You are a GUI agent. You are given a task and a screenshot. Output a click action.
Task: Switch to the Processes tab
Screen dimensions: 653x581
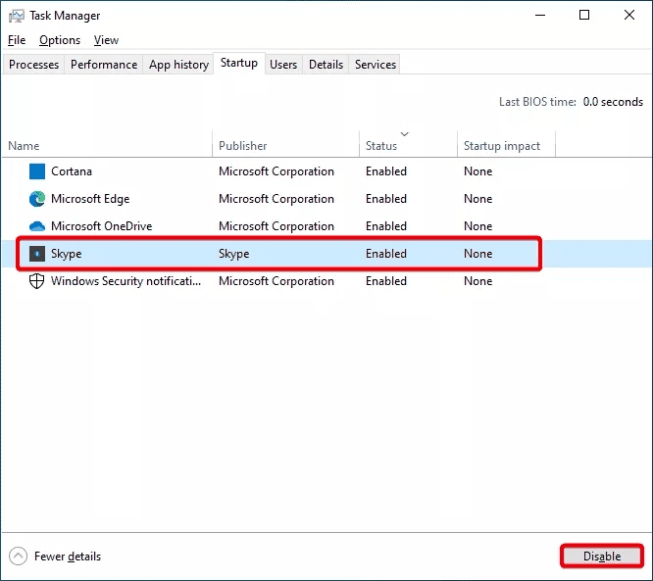click(33, 65)
